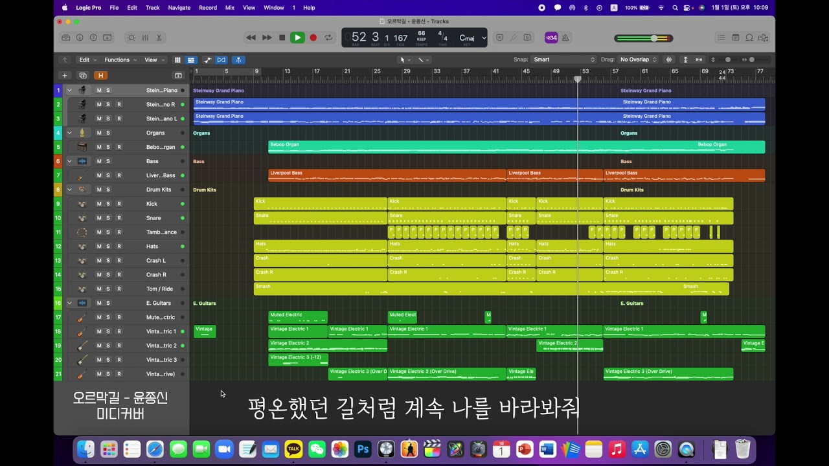The width and height of the screenshot is (829, 466).
Task: Open the Inspector info button
Action: (80, 38)
